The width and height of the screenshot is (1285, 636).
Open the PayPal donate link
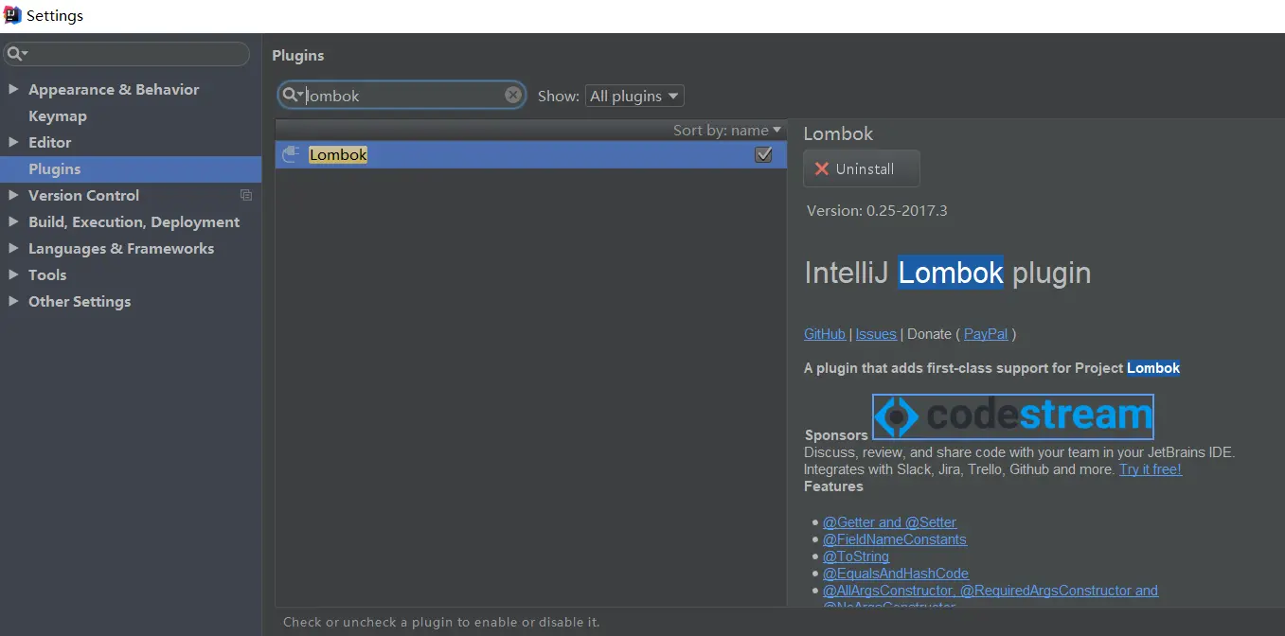(x=986, y=334)
